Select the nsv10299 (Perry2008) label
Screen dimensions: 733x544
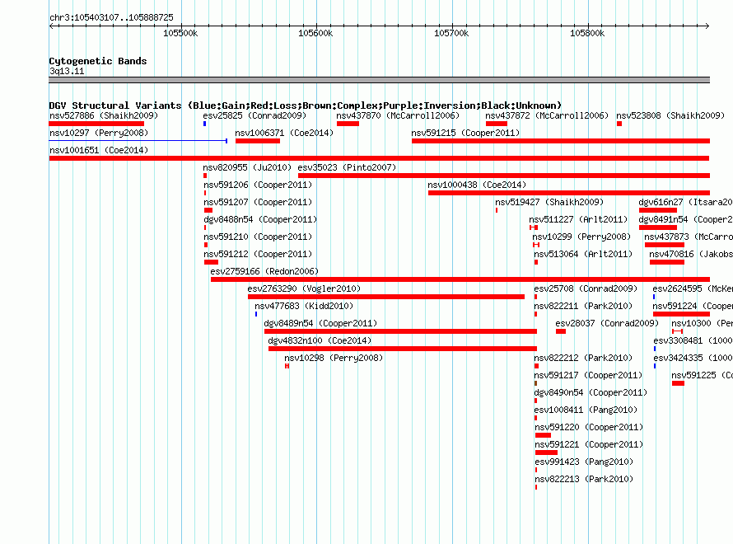click(581, 237)
